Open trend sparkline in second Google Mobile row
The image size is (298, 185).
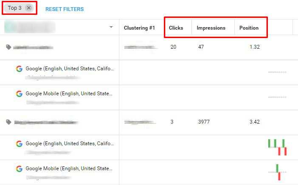click(278, 172)
